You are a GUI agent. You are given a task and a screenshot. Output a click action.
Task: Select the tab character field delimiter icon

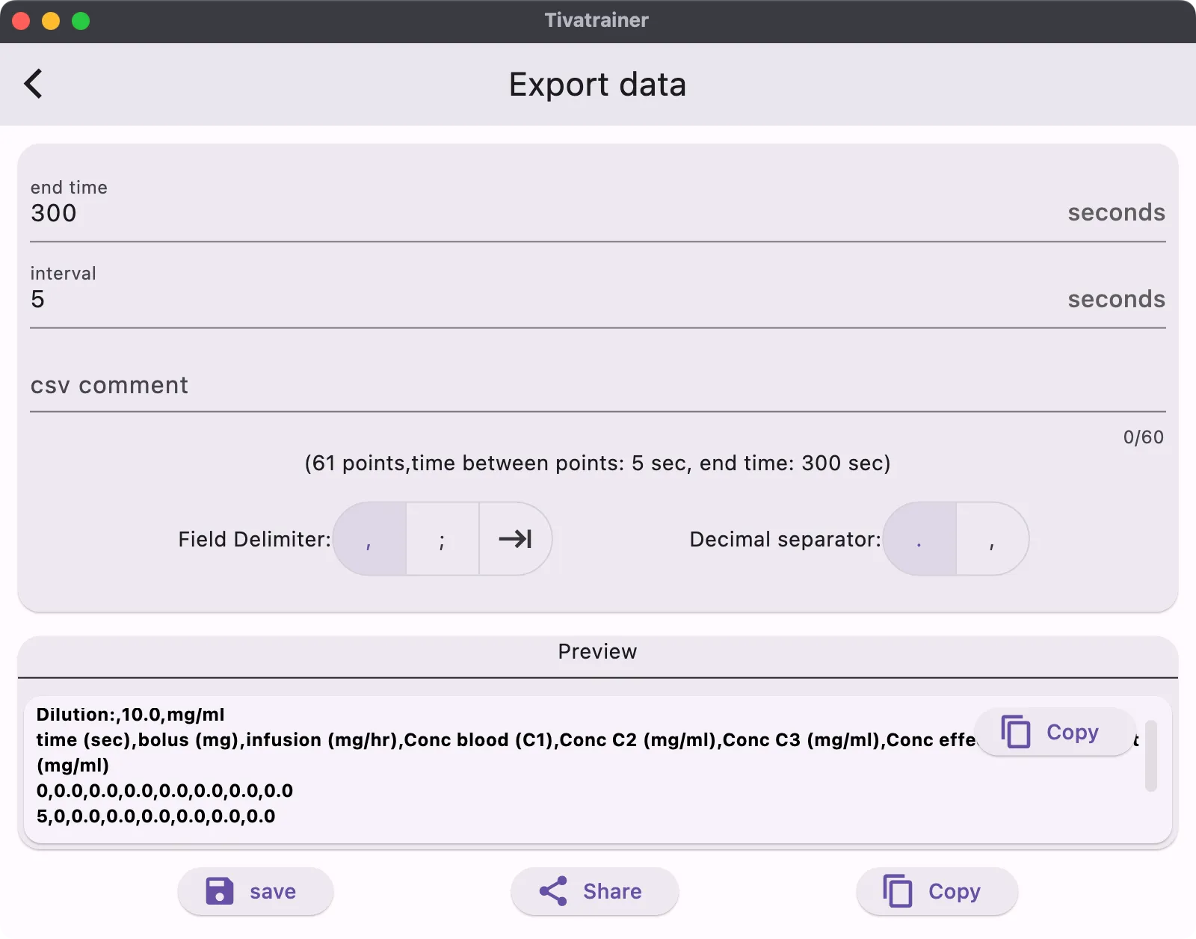pos(515,539)
